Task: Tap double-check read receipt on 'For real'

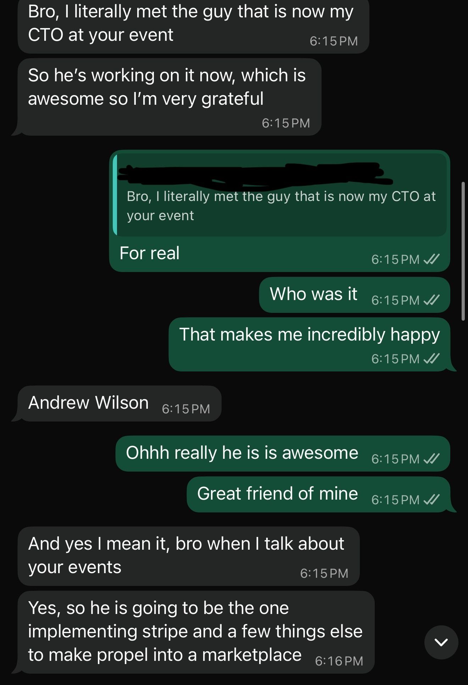Action: tap(432, 259)
